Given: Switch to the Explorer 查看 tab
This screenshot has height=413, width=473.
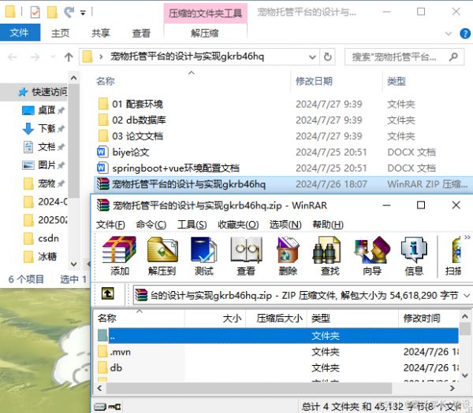Looking at the screenshot, I should [x=141, y=33].
